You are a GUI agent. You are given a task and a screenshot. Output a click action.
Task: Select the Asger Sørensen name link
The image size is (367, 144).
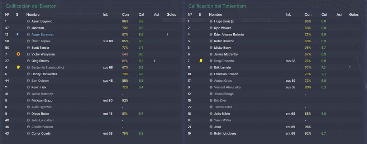click(43, 34)
